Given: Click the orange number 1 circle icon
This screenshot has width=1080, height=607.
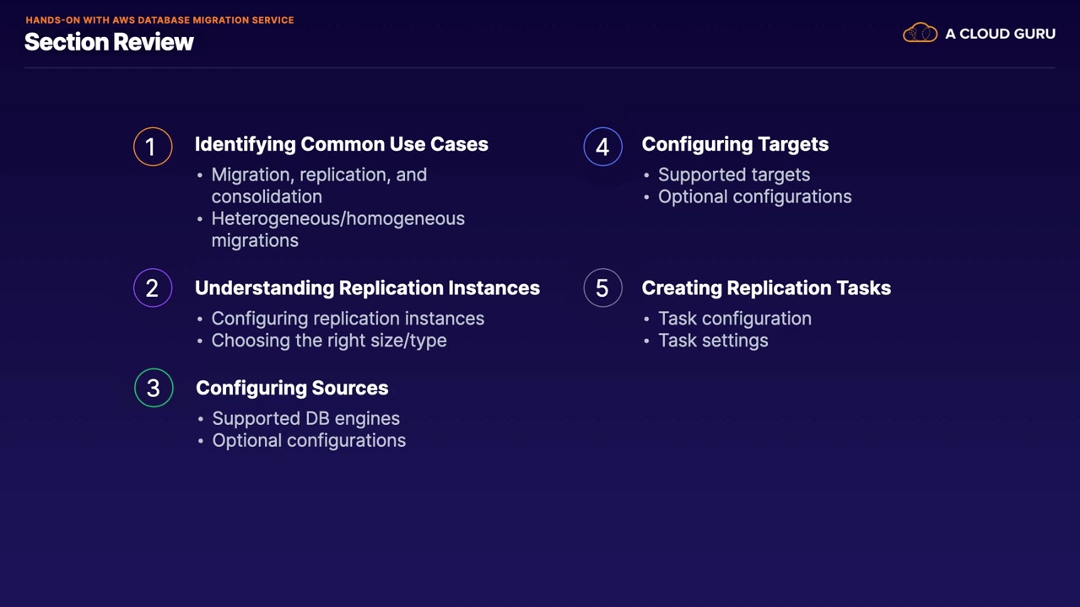Looking at the screenshot, I should (153, 147).
